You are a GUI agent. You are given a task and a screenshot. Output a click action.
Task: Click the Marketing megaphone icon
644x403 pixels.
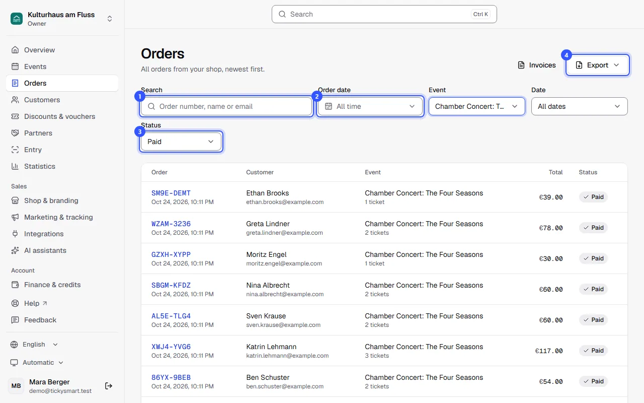pos(15,217)
